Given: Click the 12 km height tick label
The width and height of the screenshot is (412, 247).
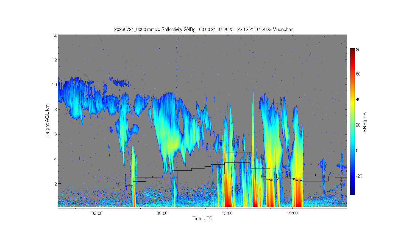Looking at the screenshot, I should [x=54, y=60].
